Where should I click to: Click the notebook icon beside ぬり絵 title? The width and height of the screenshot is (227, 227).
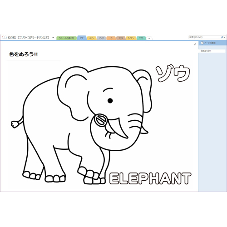click(x=4, y=37)
